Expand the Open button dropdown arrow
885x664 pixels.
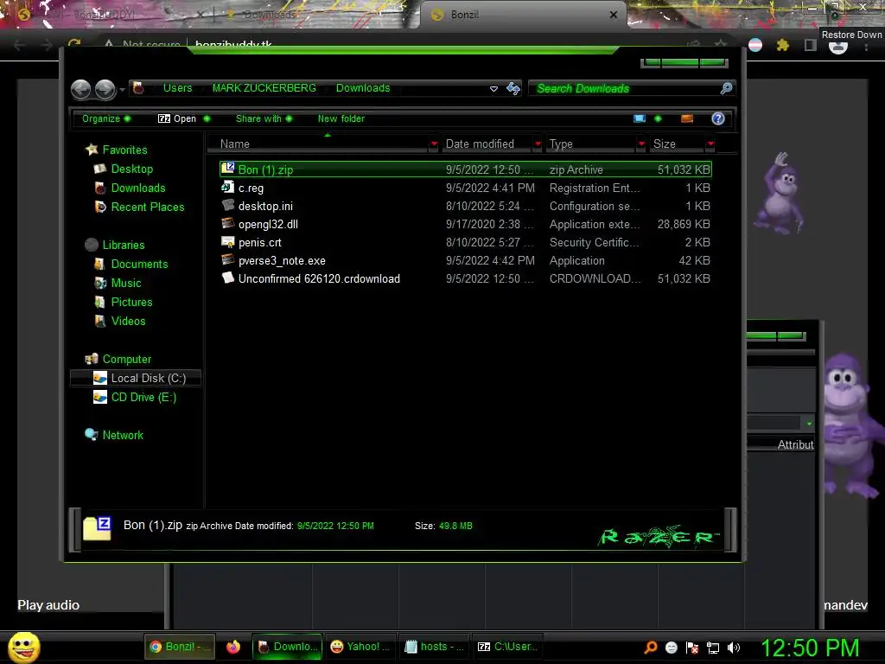coord(207,118)
